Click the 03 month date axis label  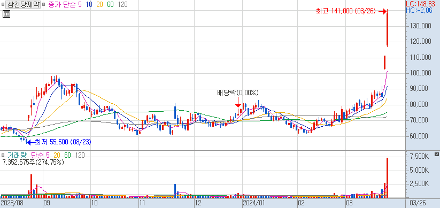click(x=349, y=203)
